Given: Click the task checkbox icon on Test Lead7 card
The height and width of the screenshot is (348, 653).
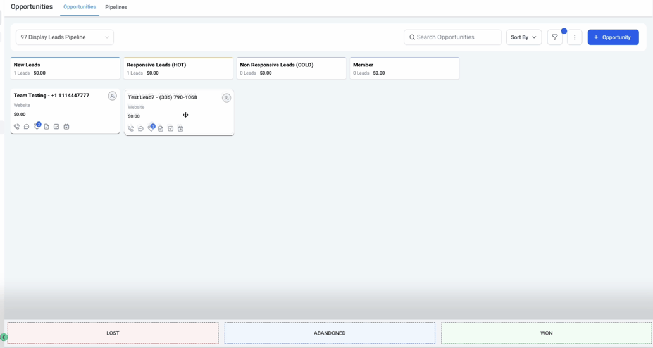Looking at the screenshot, I should (170, 128).
